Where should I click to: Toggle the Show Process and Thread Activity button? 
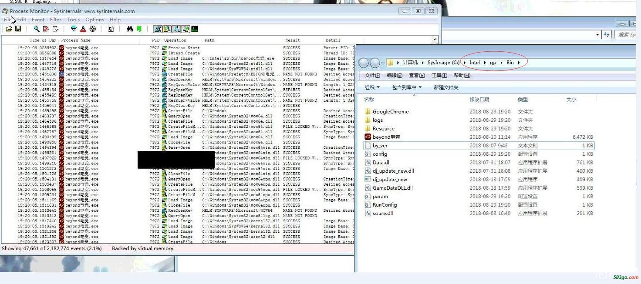tap(186, 29)
